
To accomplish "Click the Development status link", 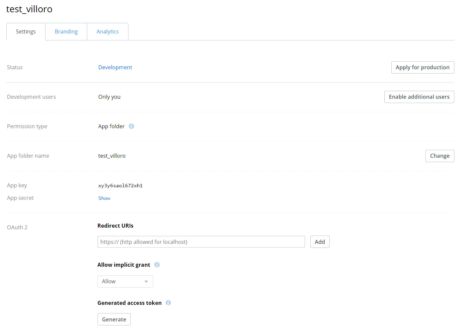I will coord(115,67).
